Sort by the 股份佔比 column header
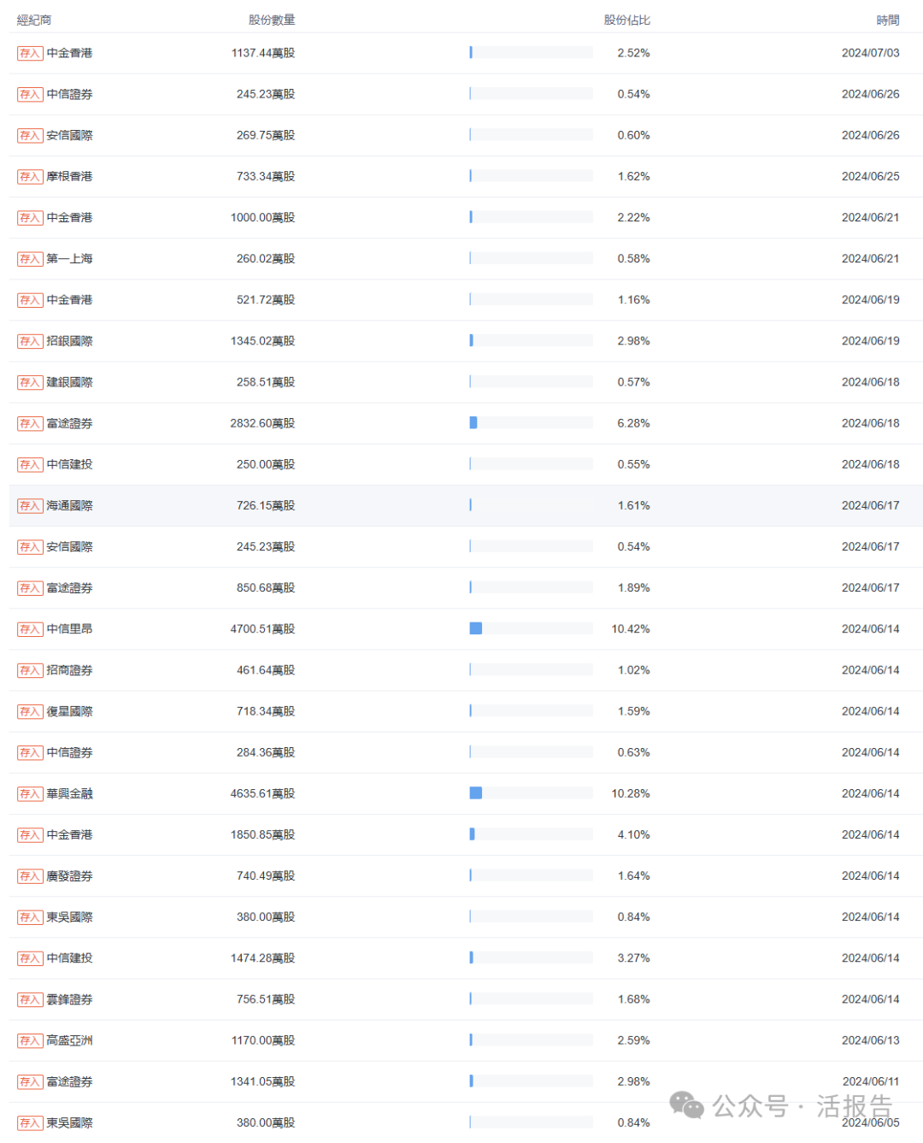923x1143 pixels. click(x=626, y=20)
